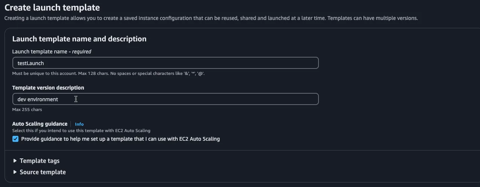Image resolution: width=480 pixels, height=187 pixels.
Task: Click the 'testLaunch' text in the name field
Action: (31, 63)
